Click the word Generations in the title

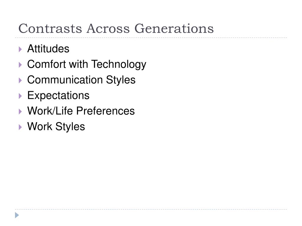(174, 29)
